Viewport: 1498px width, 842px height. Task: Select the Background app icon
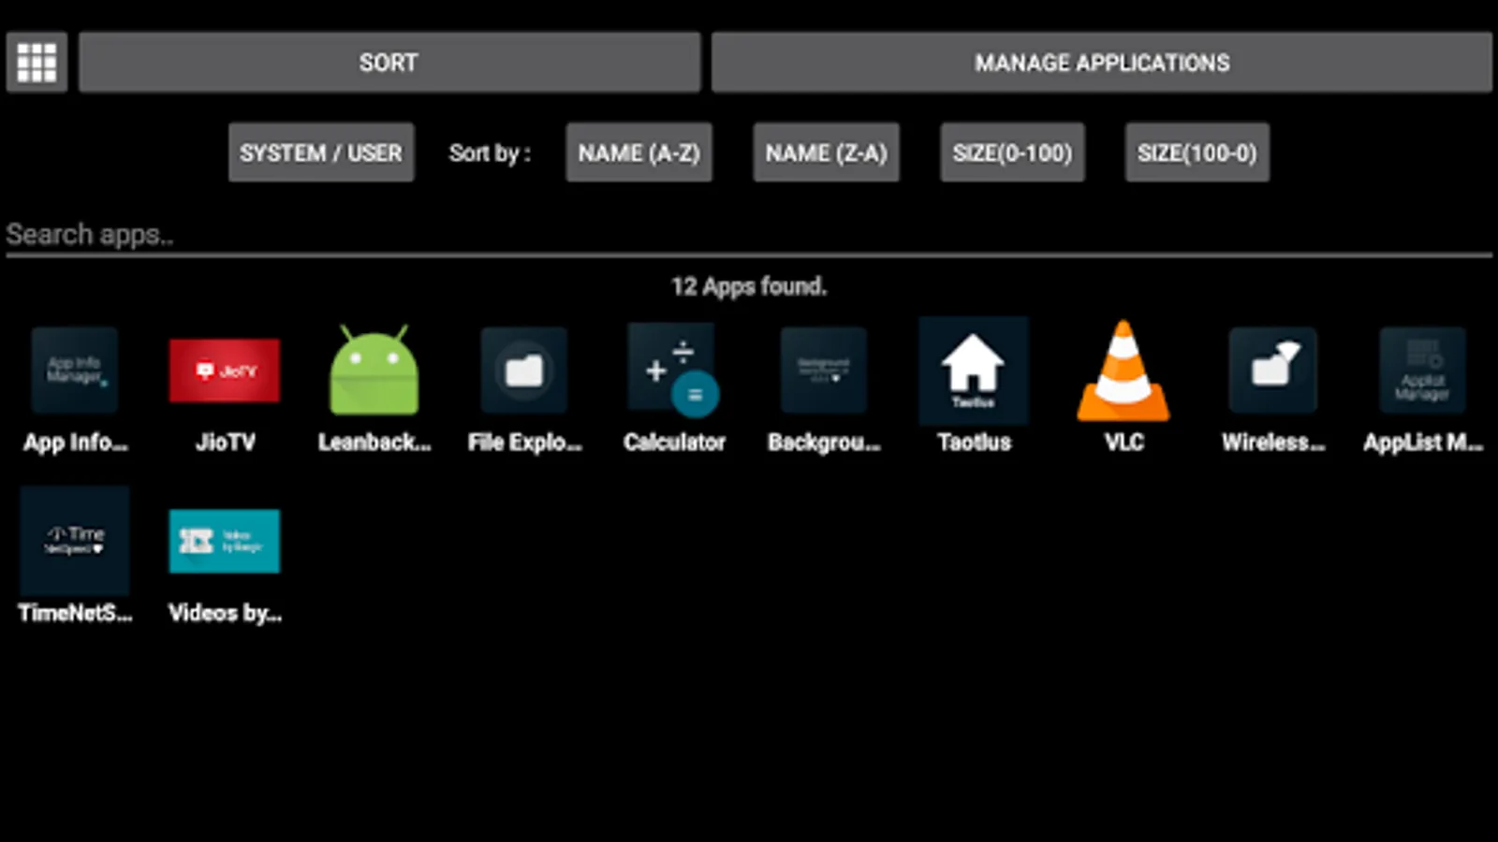tap(824, 370)
